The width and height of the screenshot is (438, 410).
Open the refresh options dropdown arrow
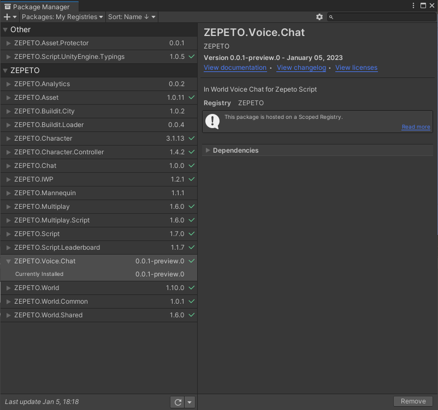(x=190, y=402)
